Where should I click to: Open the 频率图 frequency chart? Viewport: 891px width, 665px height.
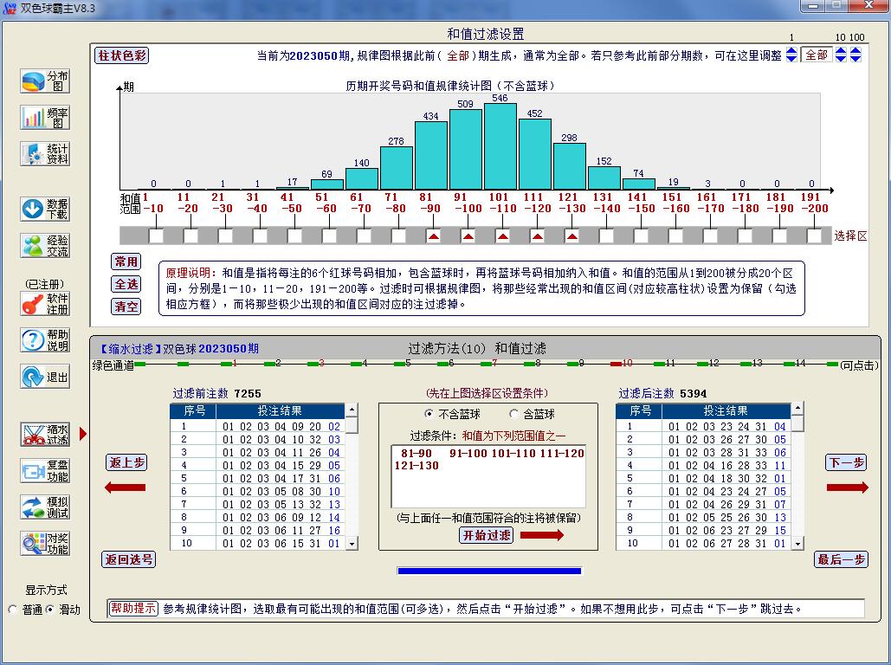[45, 118]
